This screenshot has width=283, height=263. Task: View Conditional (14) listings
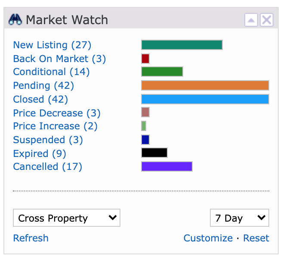click(x=51, y=72)
